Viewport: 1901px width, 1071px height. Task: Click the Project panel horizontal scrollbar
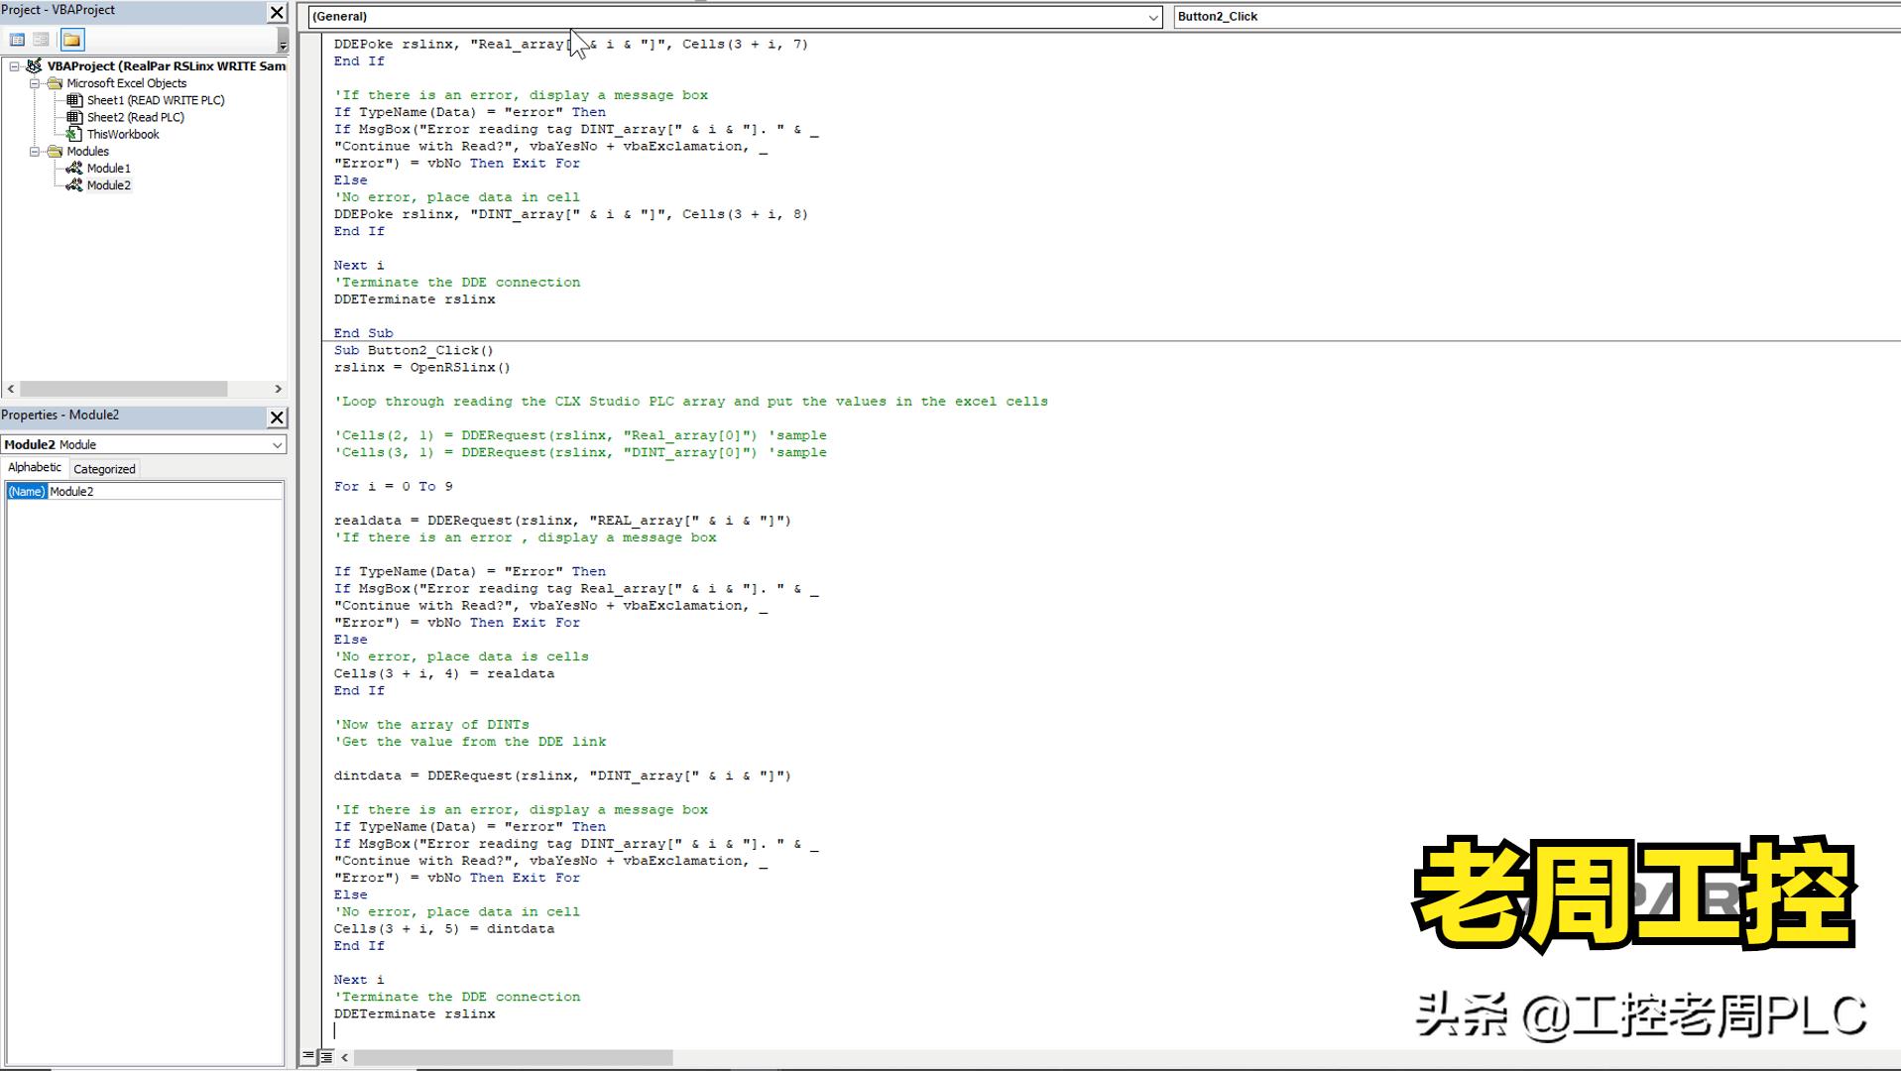124,390
